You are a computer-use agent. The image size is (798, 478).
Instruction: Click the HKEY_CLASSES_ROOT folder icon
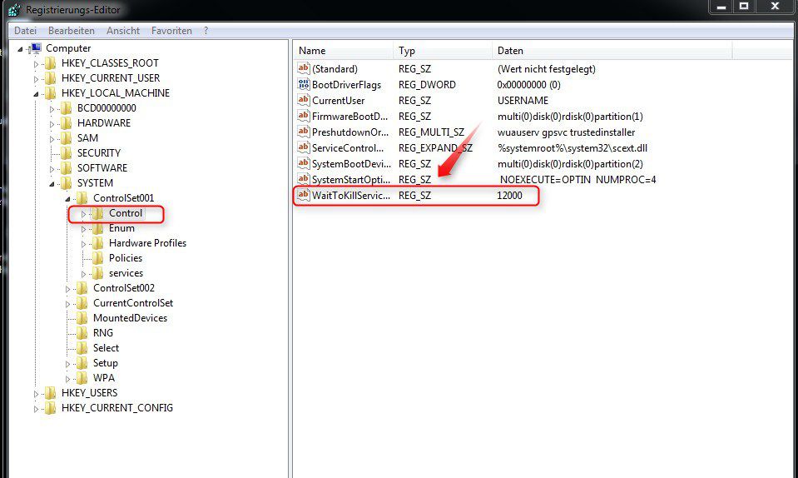coord(50,63)
